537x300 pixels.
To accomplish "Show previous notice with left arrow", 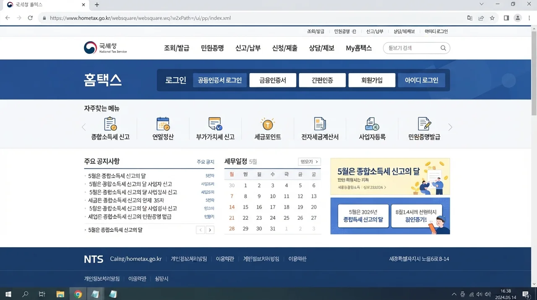I will [201, 230].
